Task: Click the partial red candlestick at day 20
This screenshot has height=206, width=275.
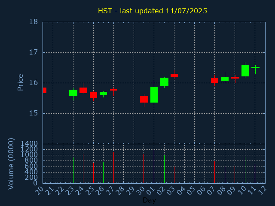Action: coord(45,91)
